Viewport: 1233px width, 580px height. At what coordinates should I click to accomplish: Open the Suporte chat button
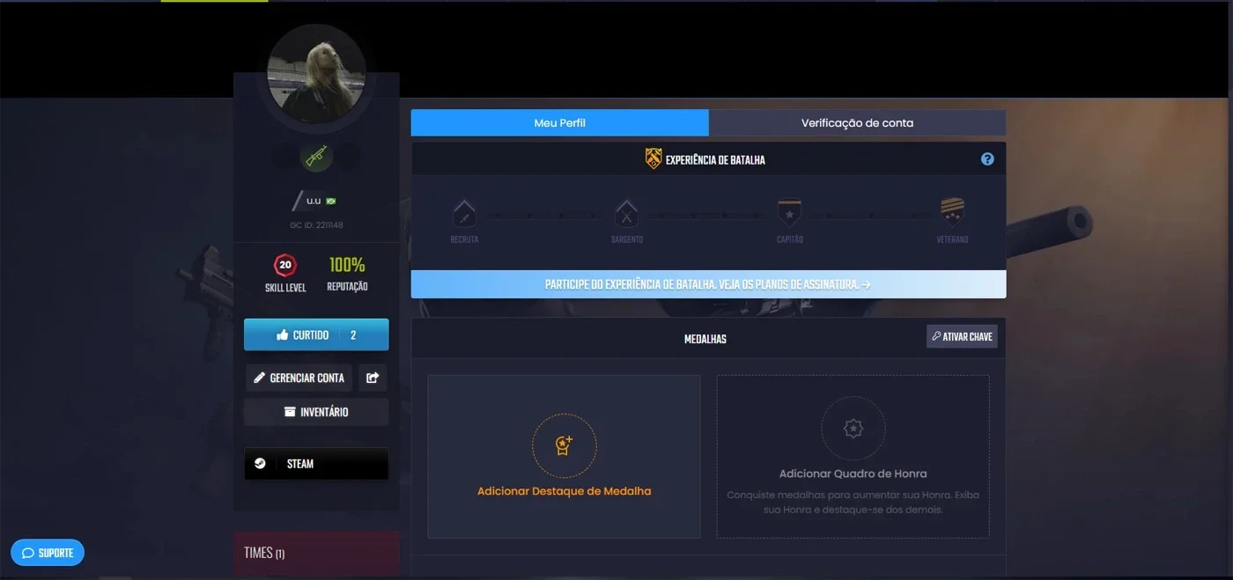coord(48,553)
